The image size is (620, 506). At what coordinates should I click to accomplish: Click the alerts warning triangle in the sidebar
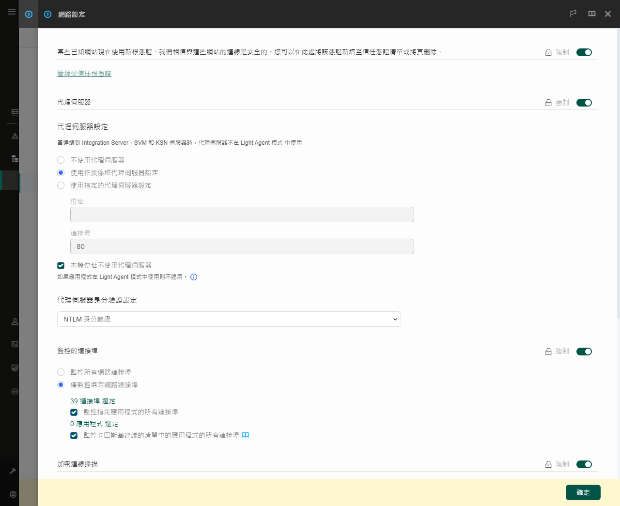pos(15,136)
